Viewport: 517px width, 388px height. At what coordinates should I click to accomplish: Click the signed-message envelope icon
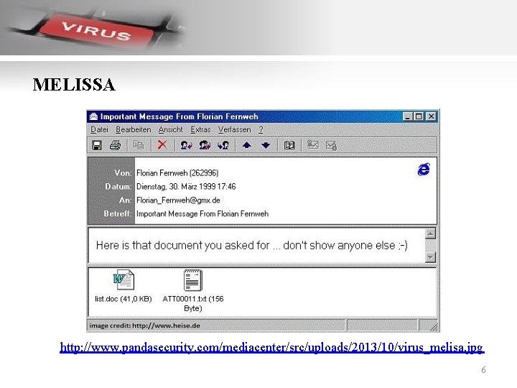(312, 144)
